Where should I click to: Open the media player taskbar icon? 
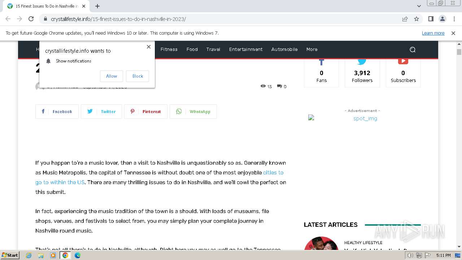pos(53,255)
